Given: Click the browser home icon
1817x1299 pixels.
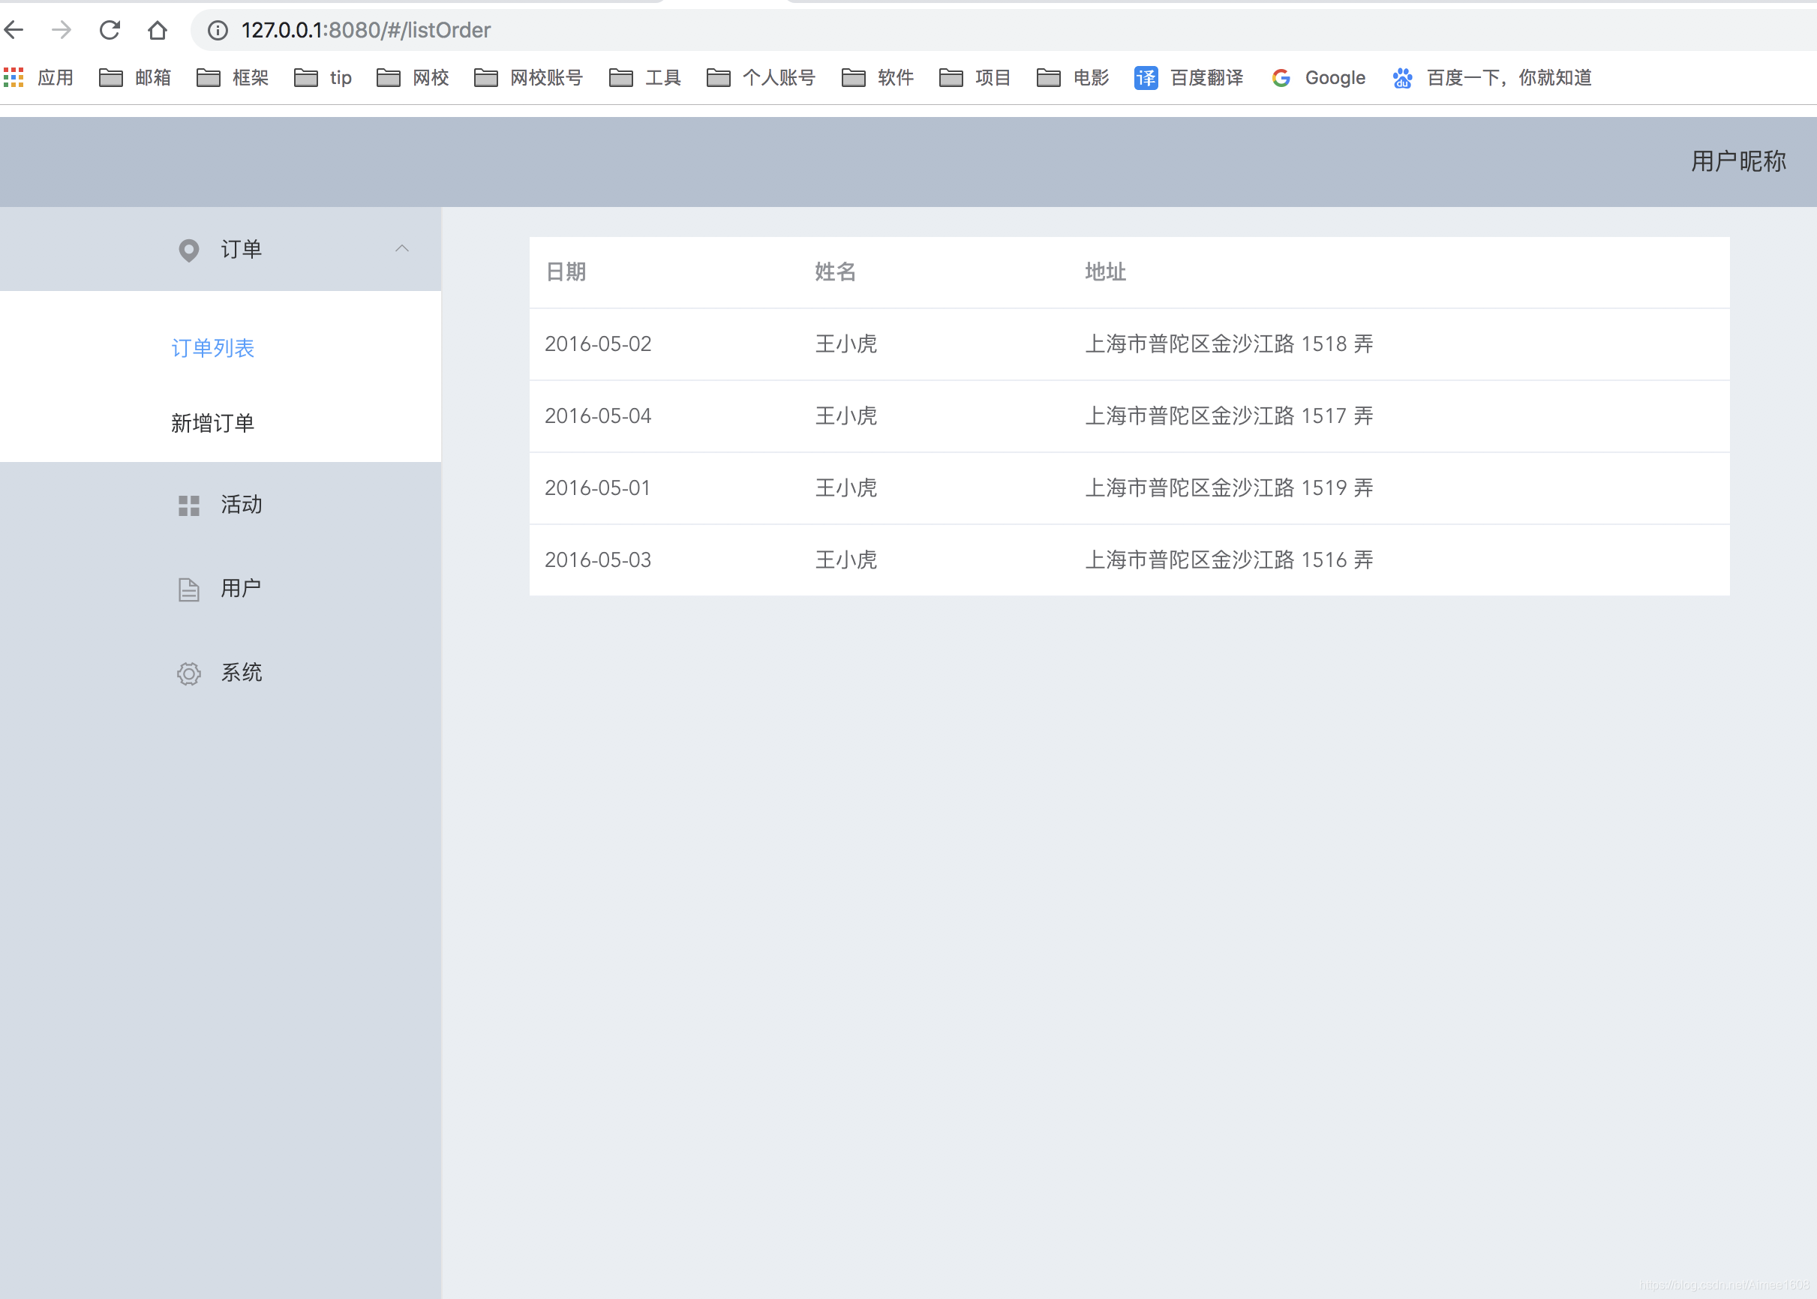Looking at the screenshot, I should coord(158,31).
